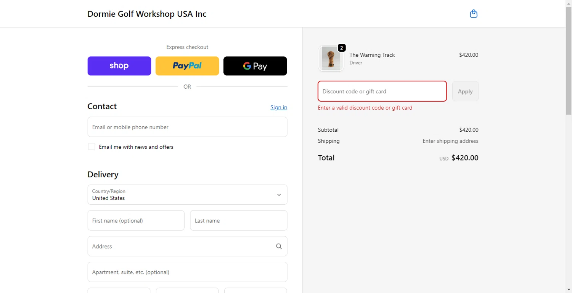Click the Country/Region chevron arrow

tap(279, 195)
